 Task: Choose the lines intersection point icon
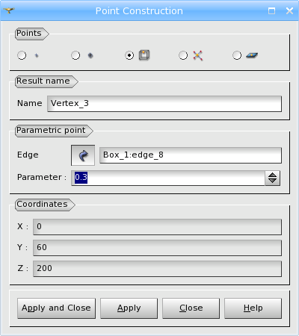[198, 55]
